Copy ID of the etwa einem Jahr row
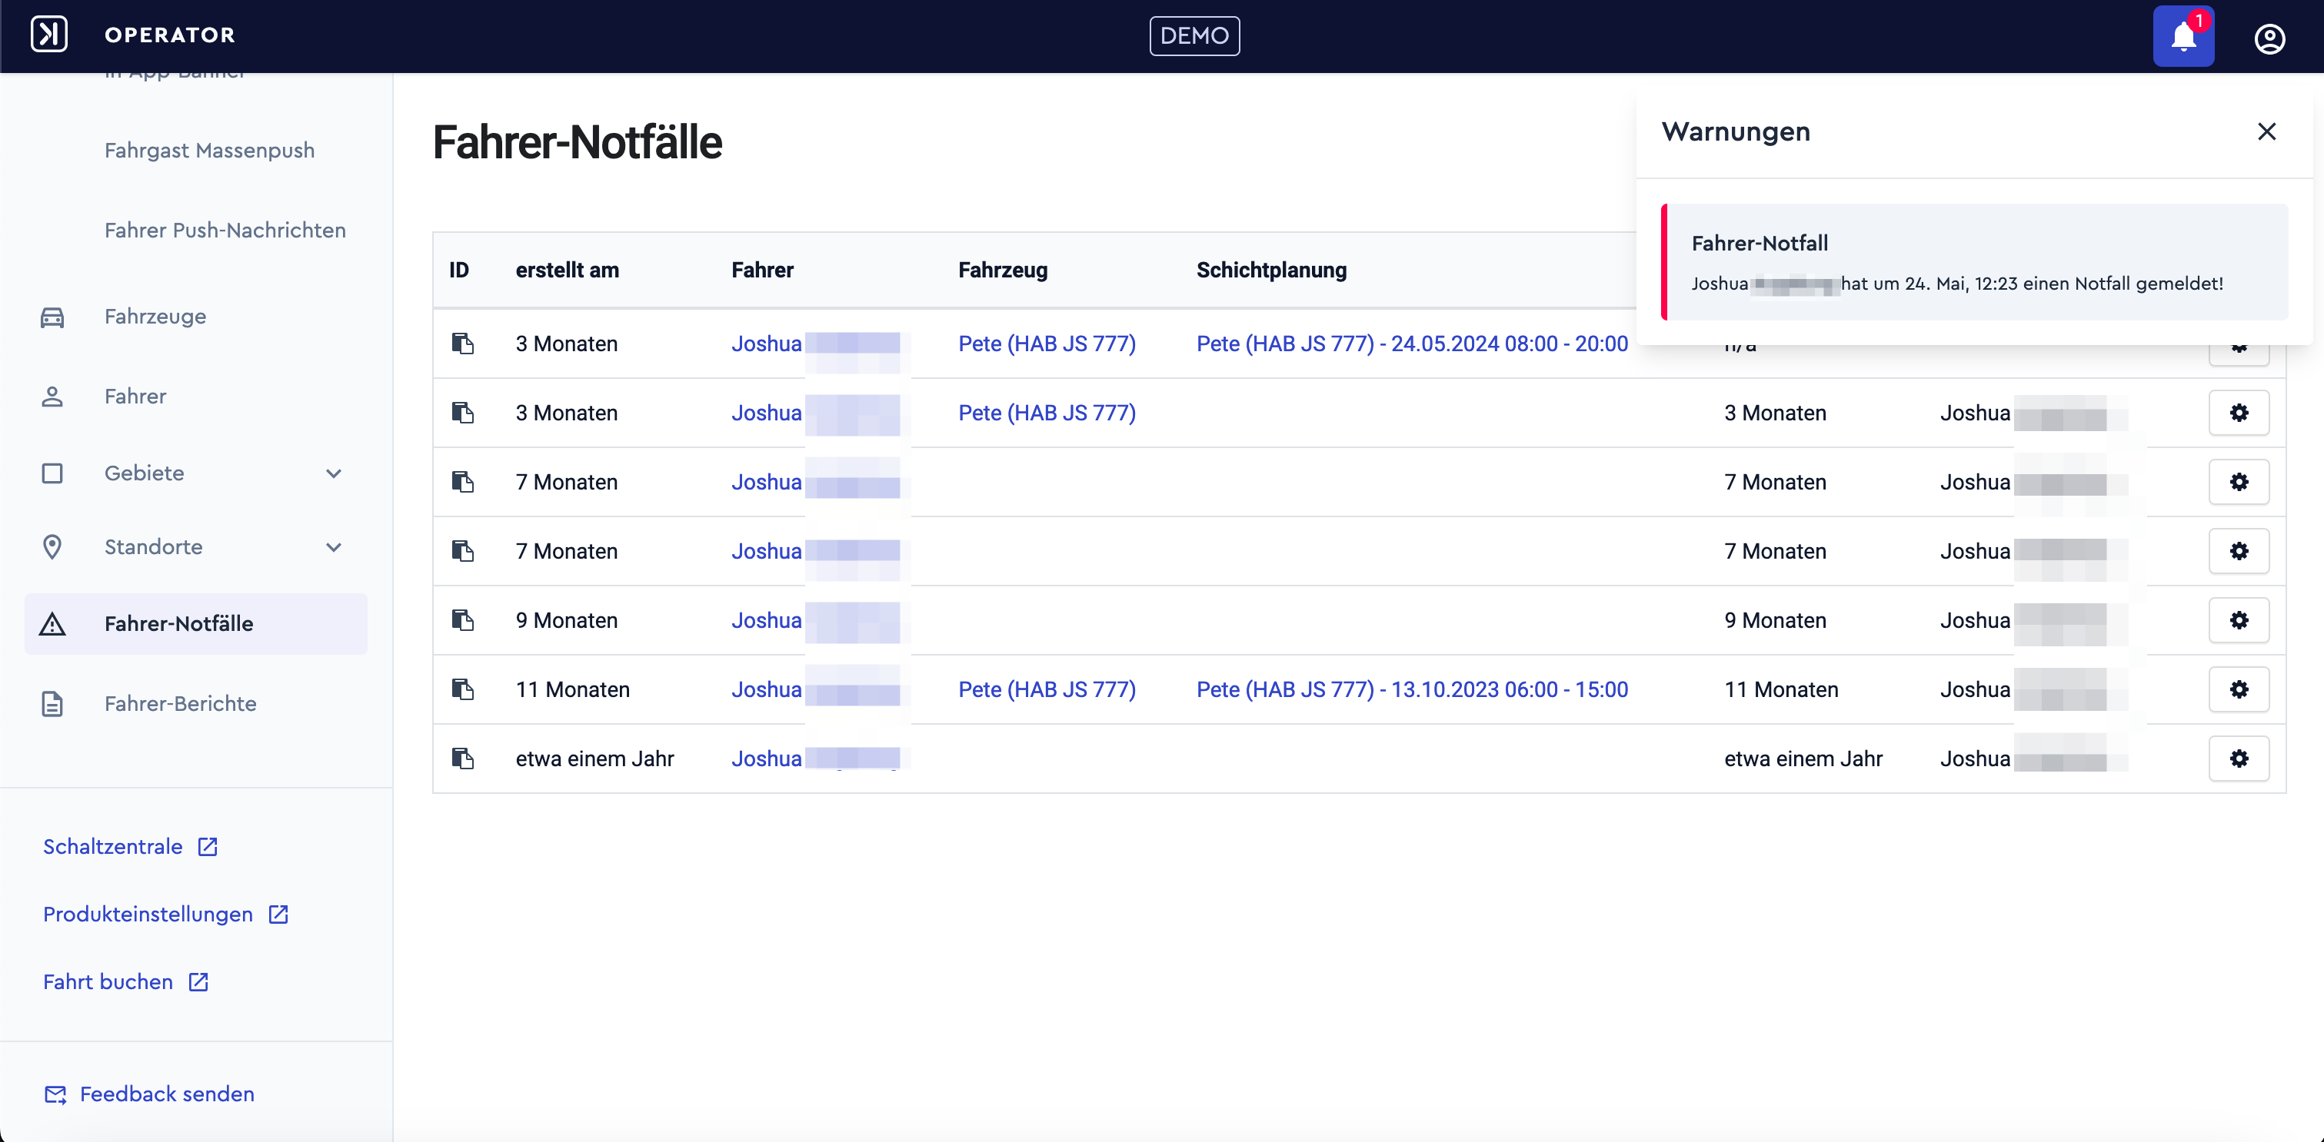This screenshot has height=1142, width=2324. [x=463, y=759]
